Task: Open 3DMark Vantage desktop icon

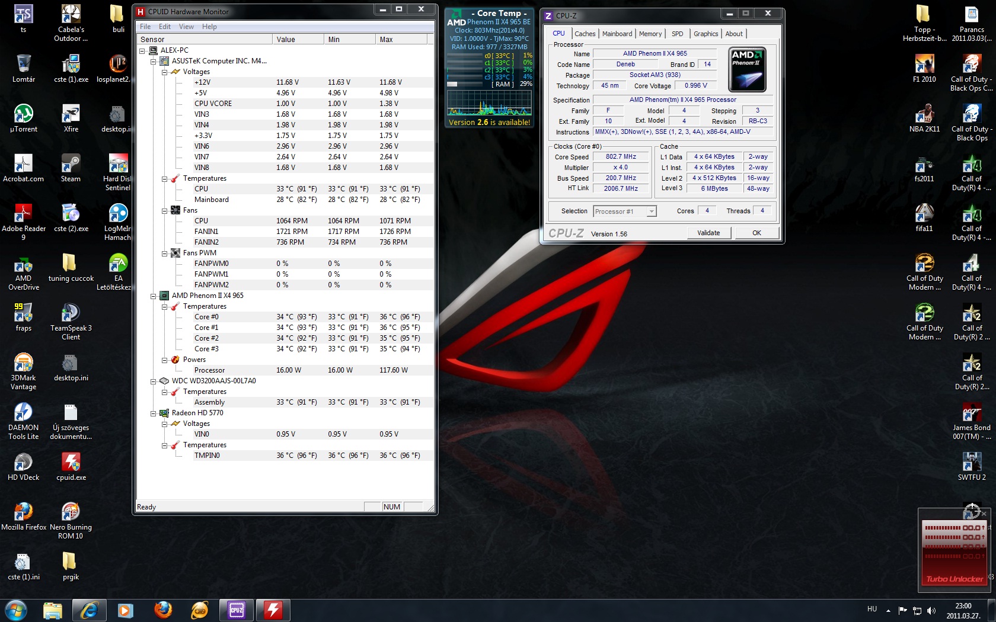Action: pyautogui.click(x=24, y=371)
